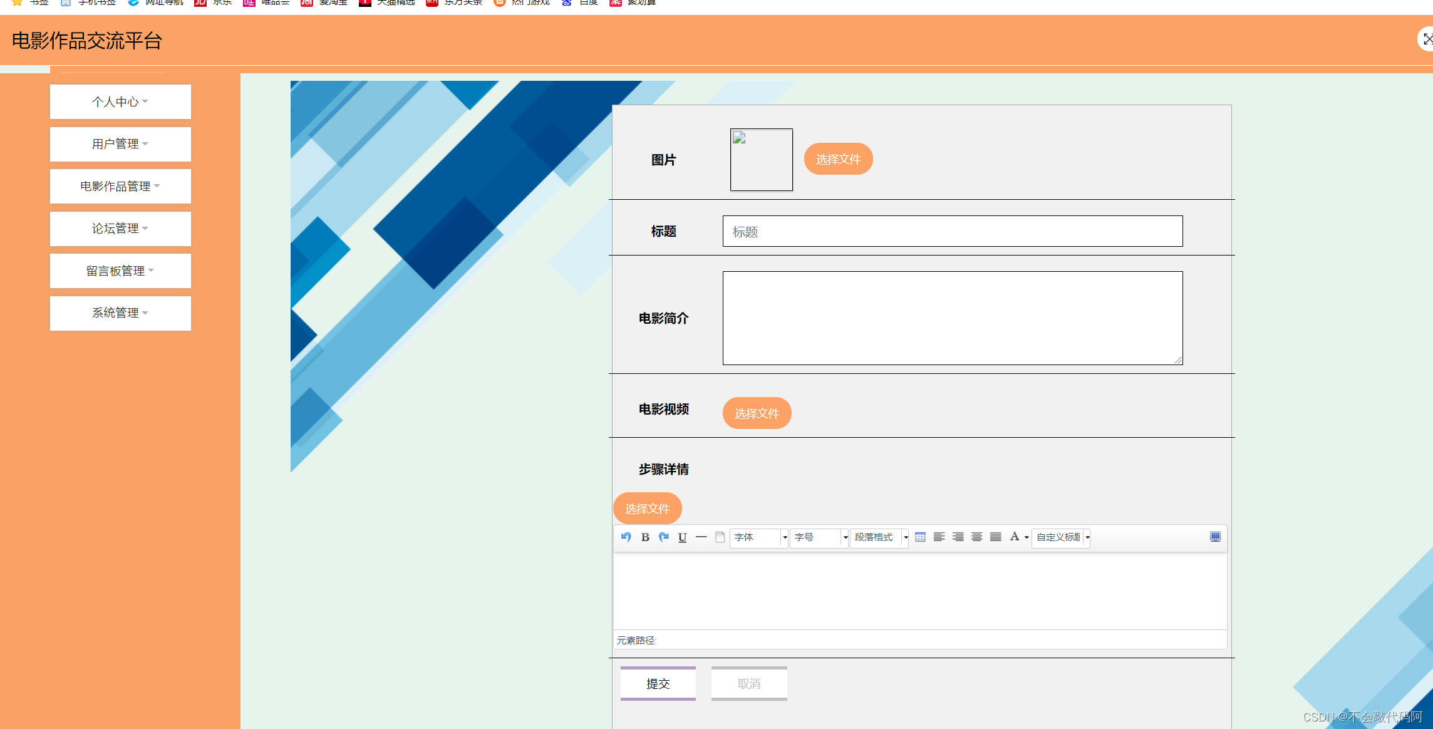Toggle fullscreen editor mode icon
1433x729 pixels.
[1215, 537]
